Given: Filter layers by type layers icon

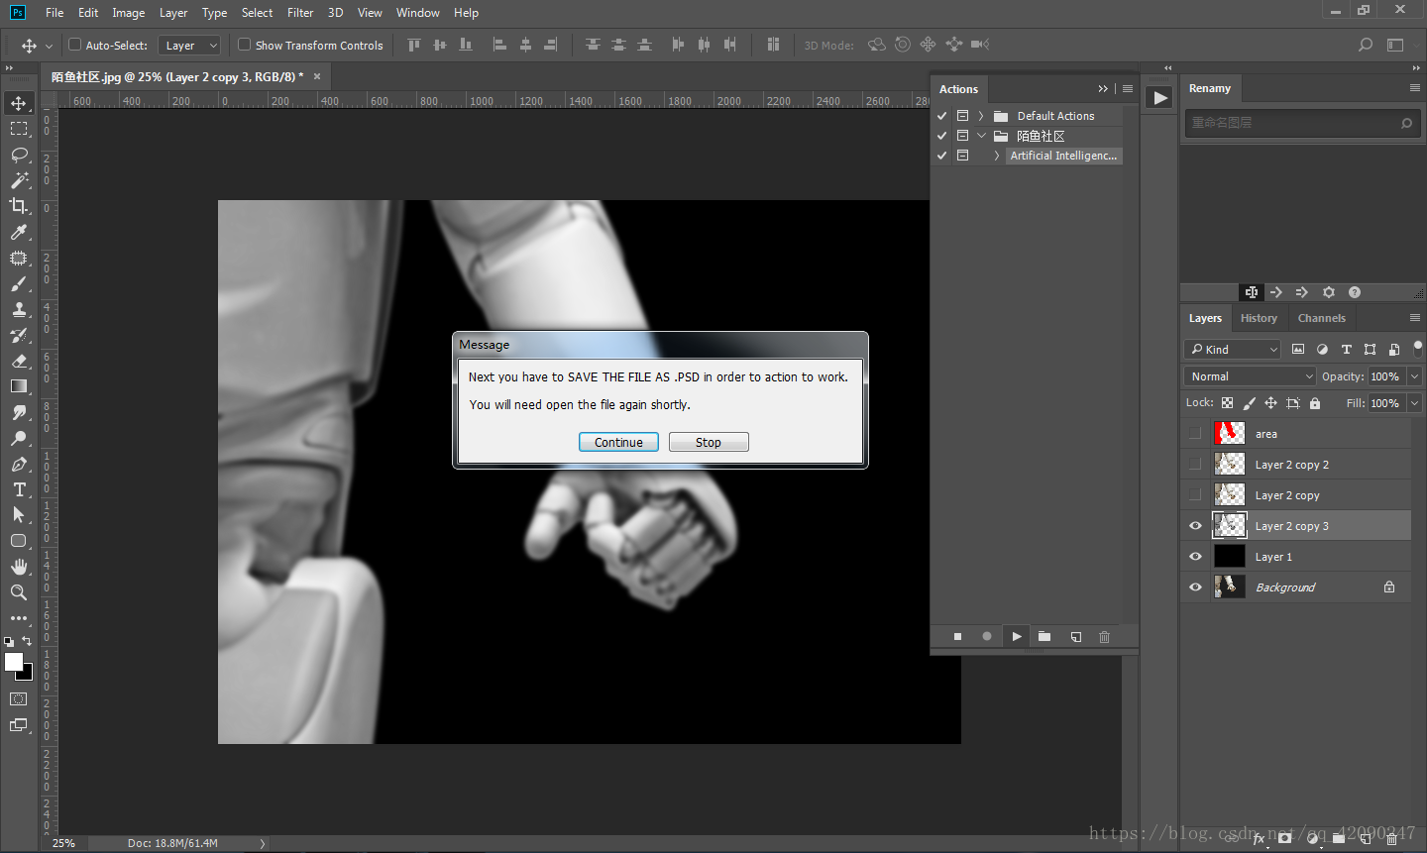Looking at the screenshot, I should pyautogui.click(x=1346, y=350).
